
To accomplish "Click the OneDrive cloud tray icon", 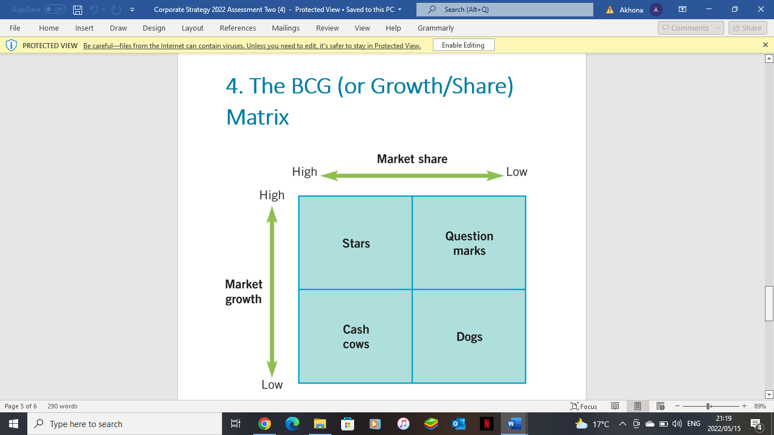I will tap(650, 424).
